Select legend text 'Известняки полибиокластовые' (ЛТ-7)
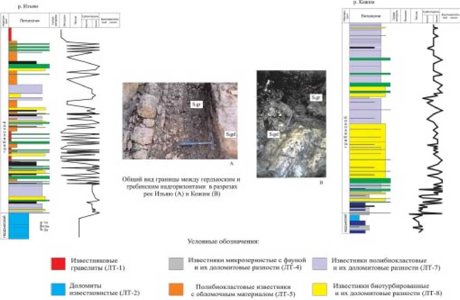The height and width of the screenshot is (300, 460). coord(379,260)
